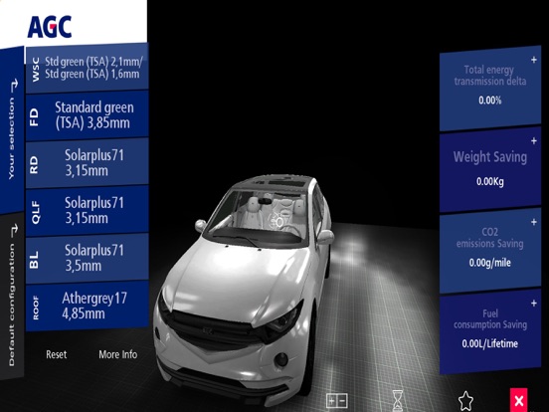Click the white car 3D model
The width and height of the screenshot is (549, 412).
pos(245,291)
